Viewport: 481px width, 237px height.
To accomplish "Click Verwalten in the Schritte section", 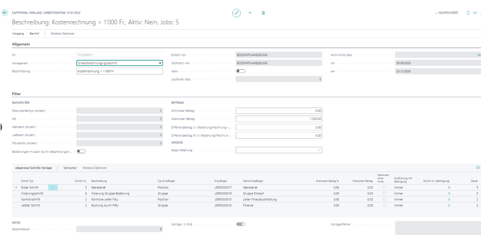I will 71,168.
